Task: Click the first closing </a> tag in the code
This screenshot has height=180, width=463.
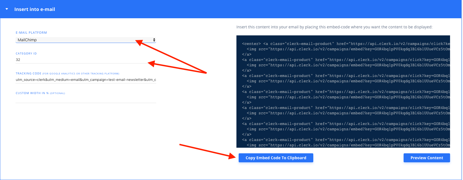Action: [247, 54]
